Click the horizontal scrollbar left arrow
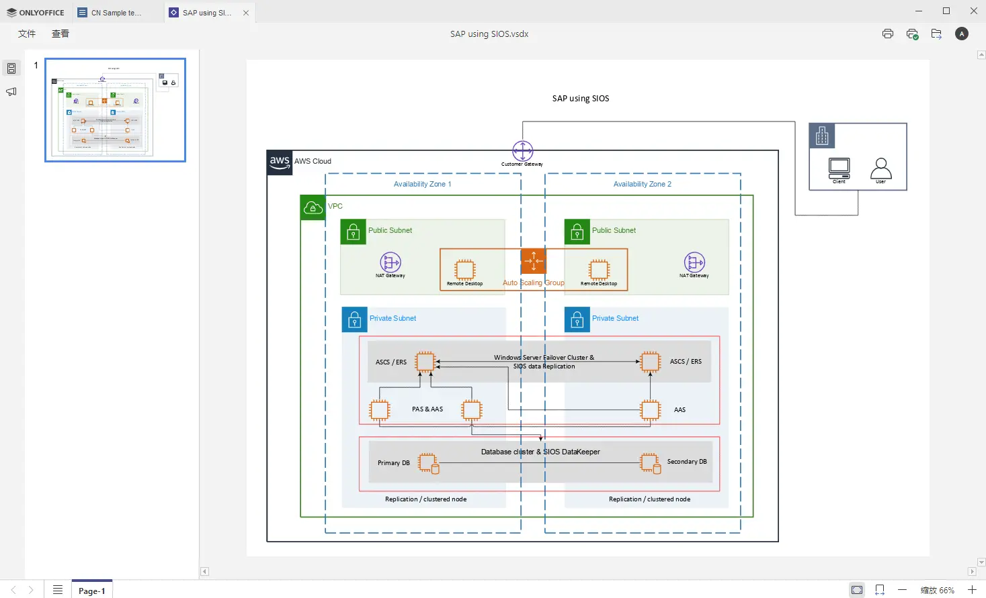The height and width of the screenshot is (598, 986). coord(205,572)
